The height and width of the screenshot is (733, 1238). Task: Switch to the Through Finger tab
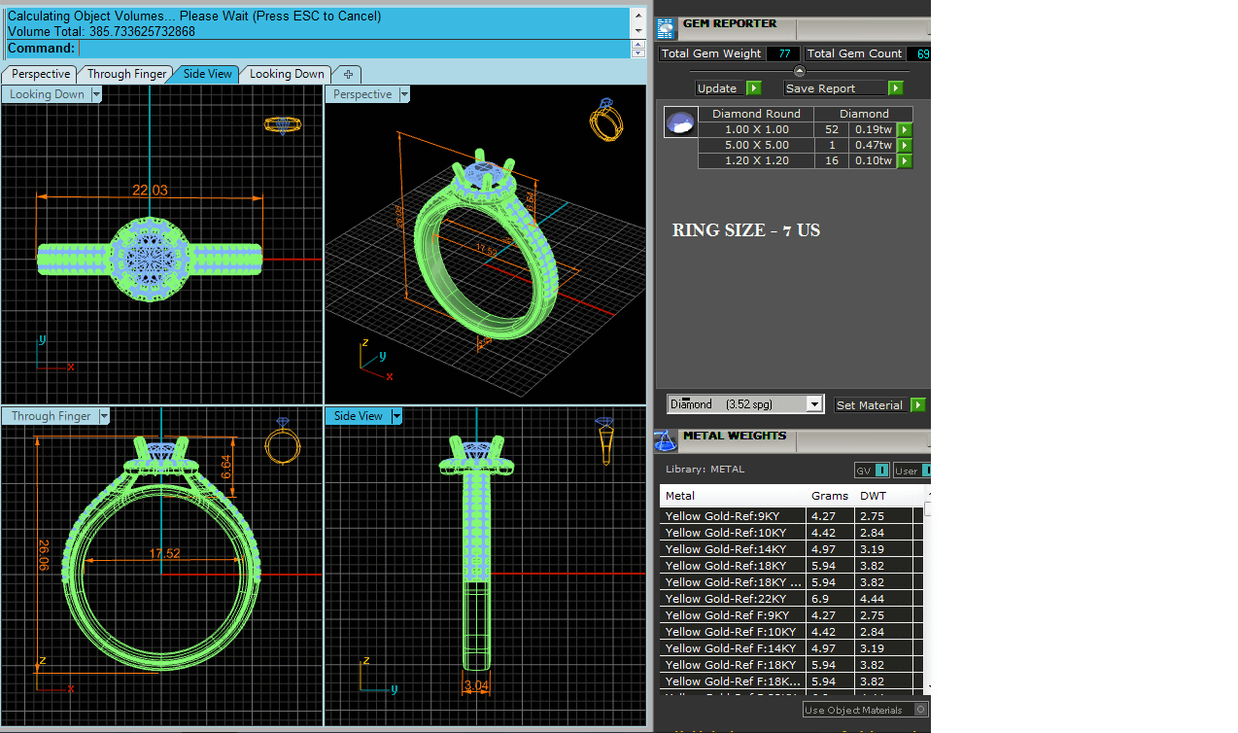point(126,74)
